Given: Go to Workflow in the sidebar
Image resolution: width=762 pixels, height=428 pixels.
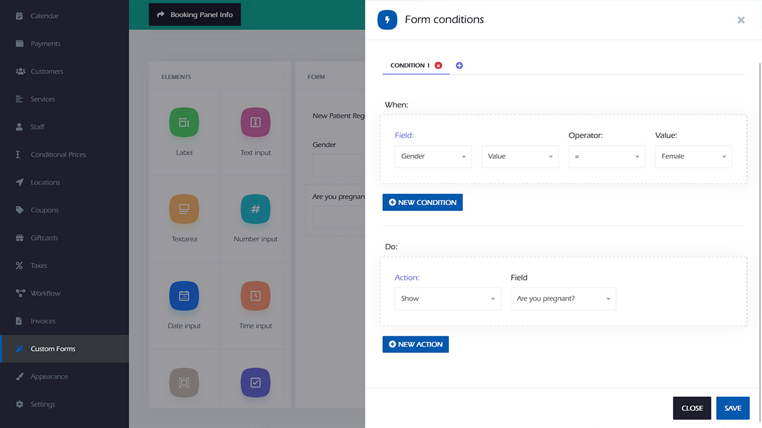Looking at the screenshot, I should [x=46, y=293].
